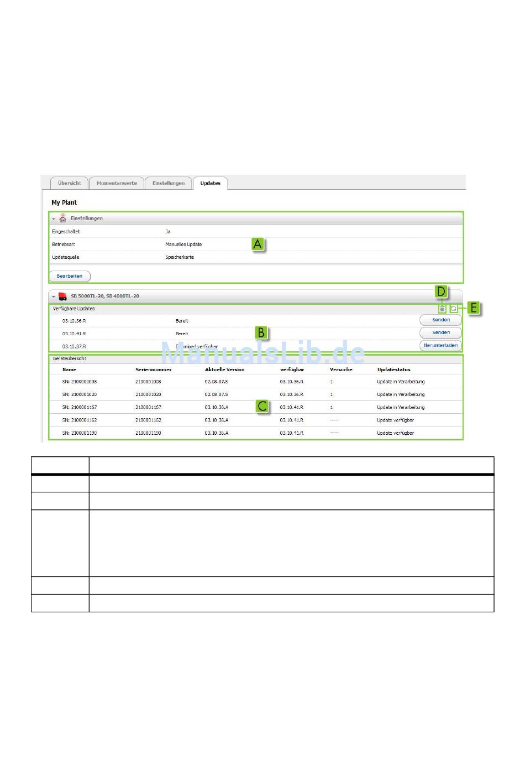Click the house icon beside Einstellungen
Screen dimensions: 525x765
63,218
